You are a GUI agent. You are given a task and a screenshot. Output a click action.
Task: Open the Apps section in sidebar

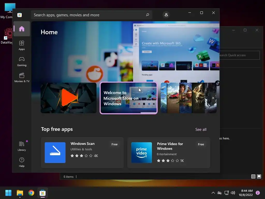[x=22, y=46]
